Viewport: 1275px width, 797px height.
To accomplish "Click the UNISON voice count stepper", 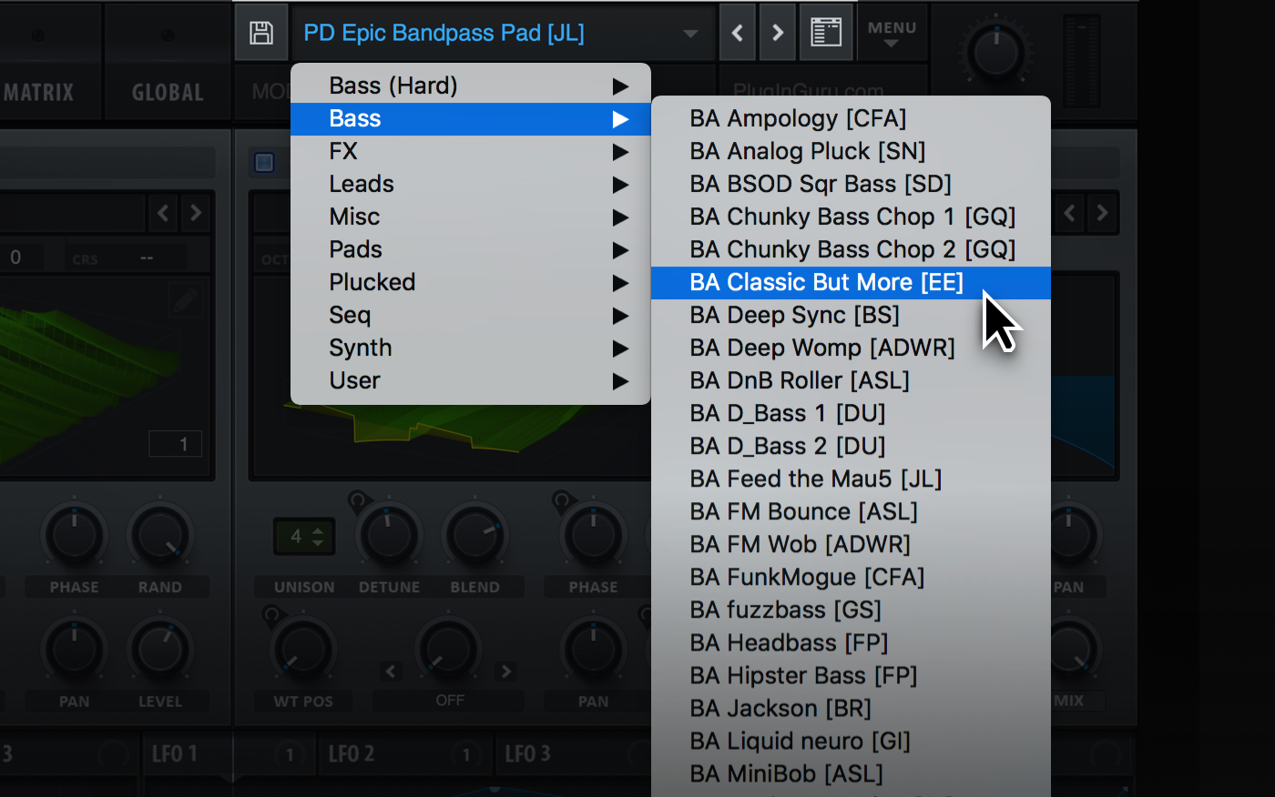I will click(304, 537).
